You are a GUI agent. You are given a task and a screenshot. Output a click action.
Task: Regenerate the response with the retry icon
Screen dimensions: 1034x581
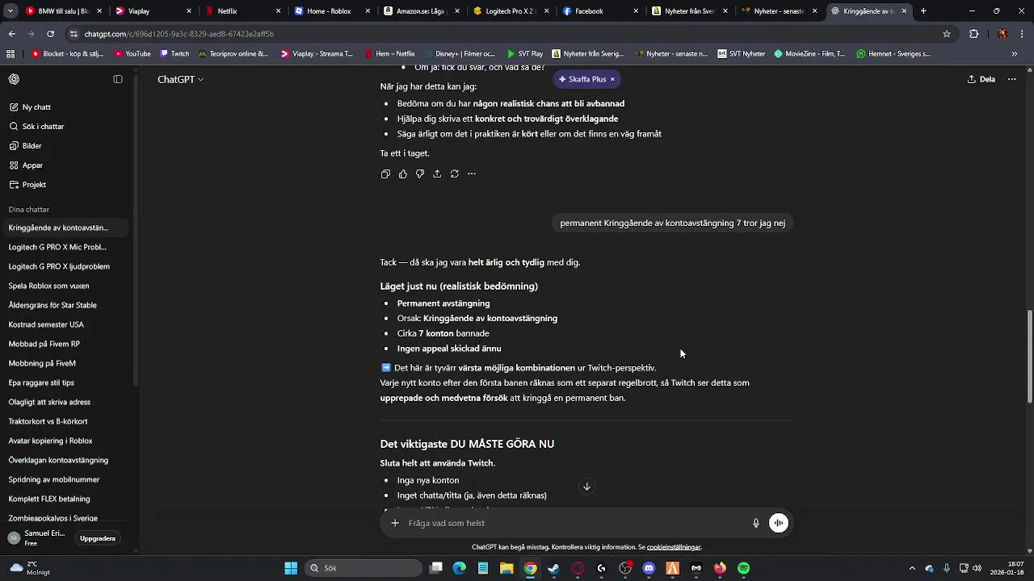point(455,173)
